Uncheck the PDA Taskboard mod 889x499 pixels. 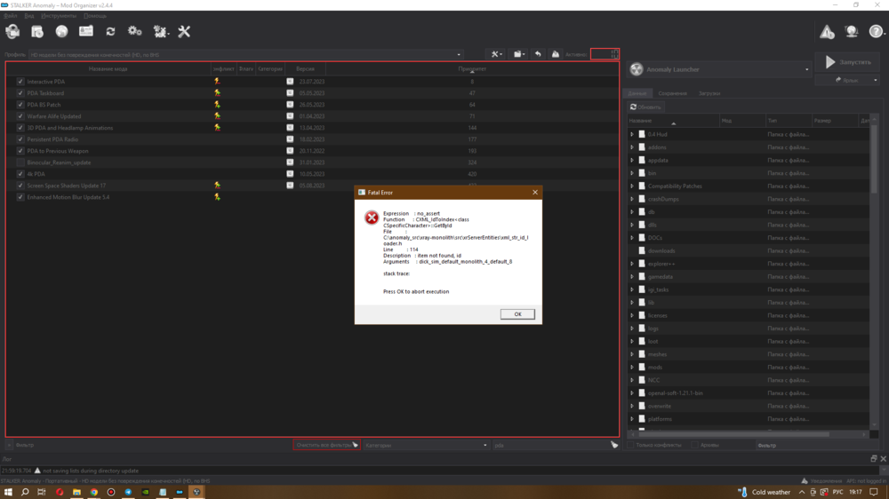point(20,93)
